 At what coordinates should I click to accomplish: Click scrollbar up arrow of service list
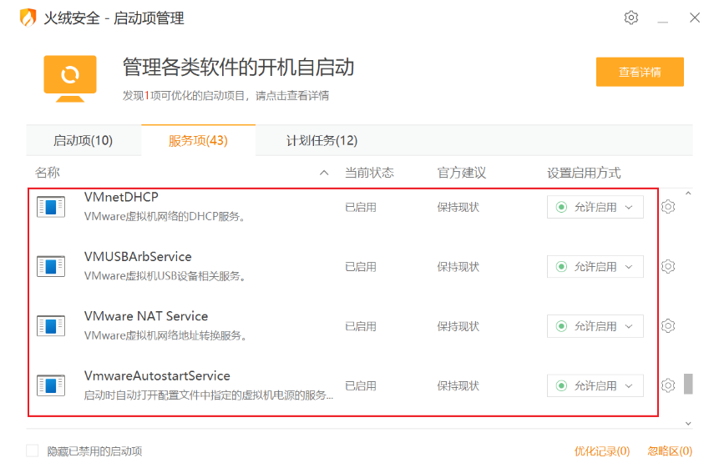[x=688, y=194]
